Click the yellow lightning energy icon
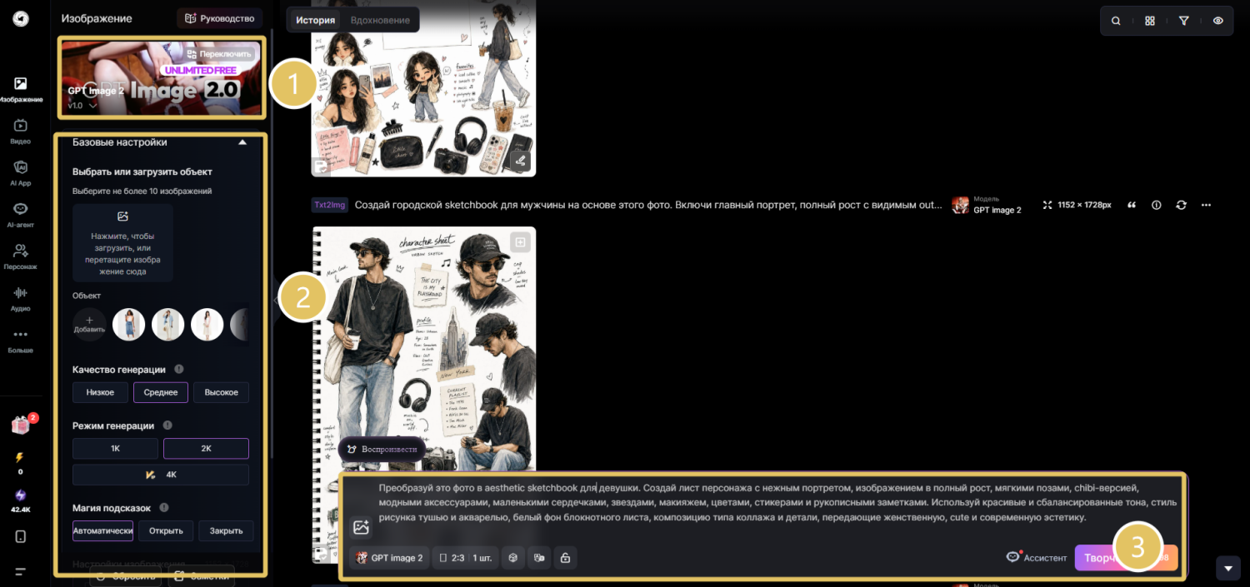This screenshot has width=1250, height=587. click(x=20, y=457)
